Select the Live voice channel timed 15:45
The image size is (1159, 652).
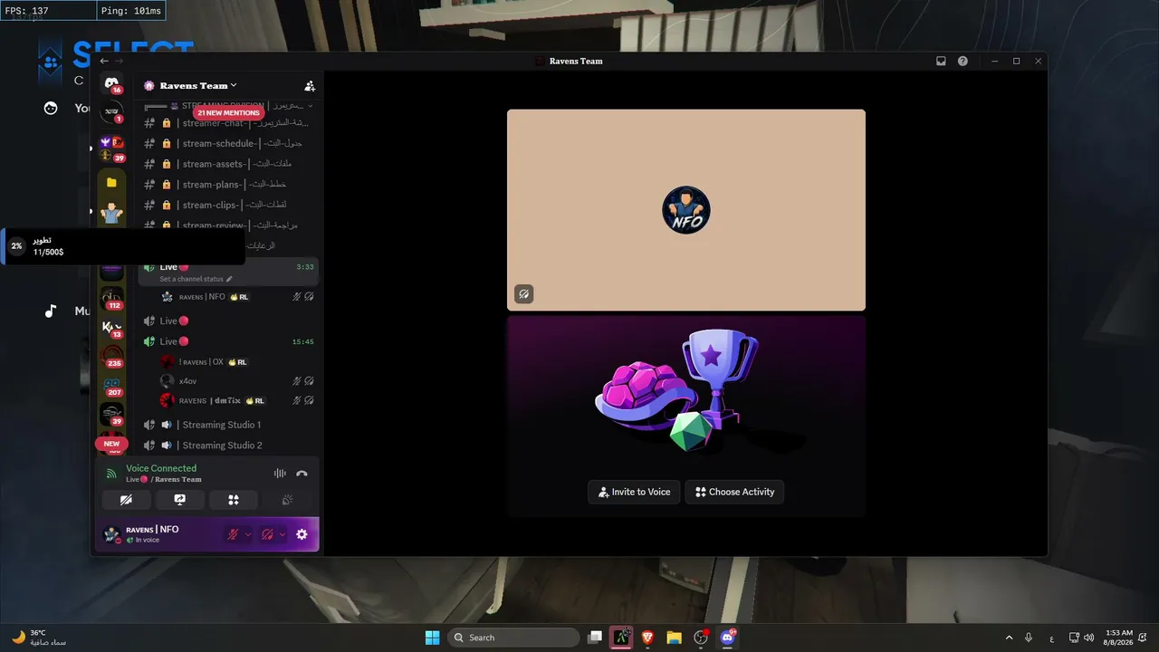[x=228, y=341]
